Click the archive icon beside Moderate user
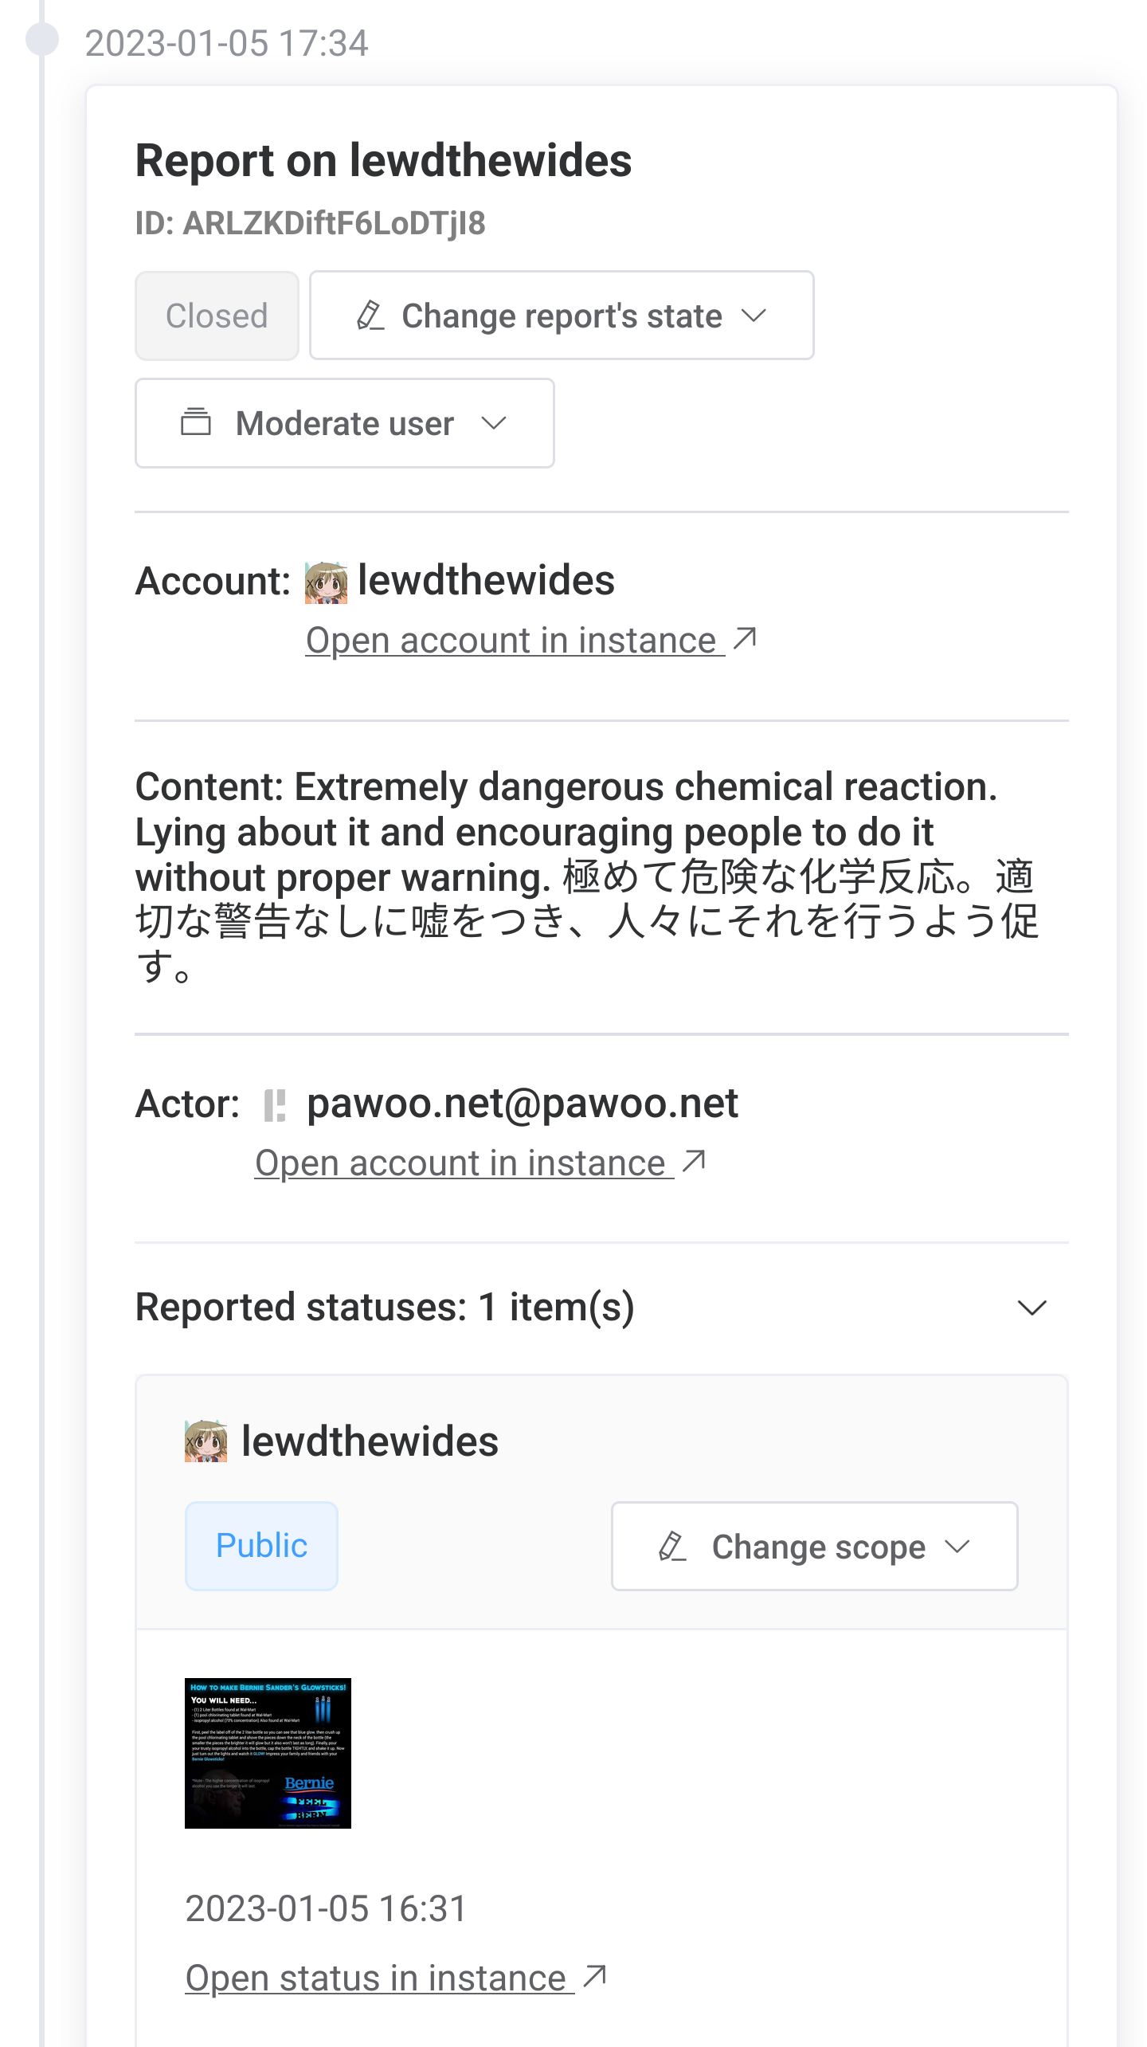 coord(196,422)
